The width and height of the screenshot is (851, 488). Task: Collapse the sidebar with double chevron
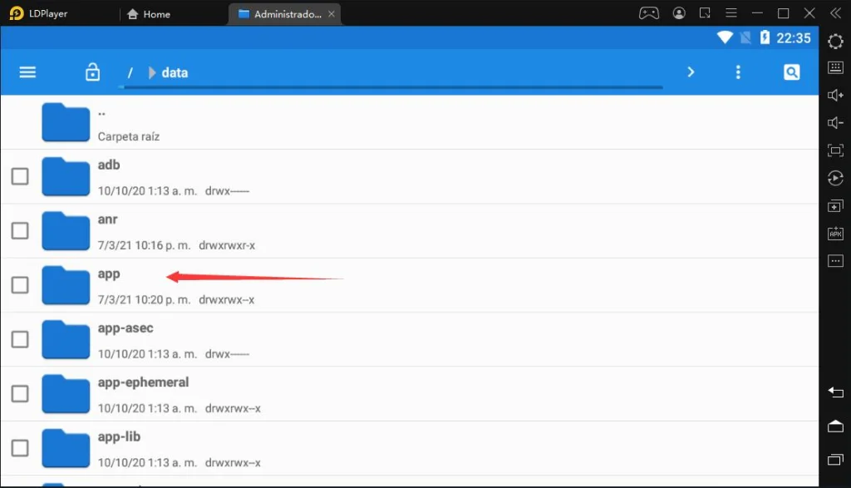835,13
